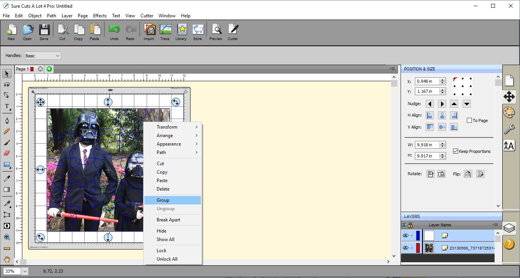Open the Store shopping cart icon
Viewport: 520px width, 278px height.
(x=197, y=32)
